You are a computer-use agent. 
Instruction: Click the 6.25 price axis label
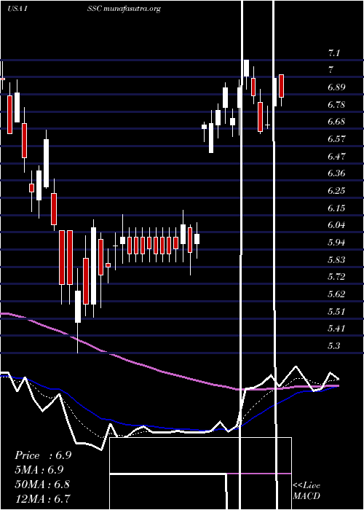click(336, 190)
